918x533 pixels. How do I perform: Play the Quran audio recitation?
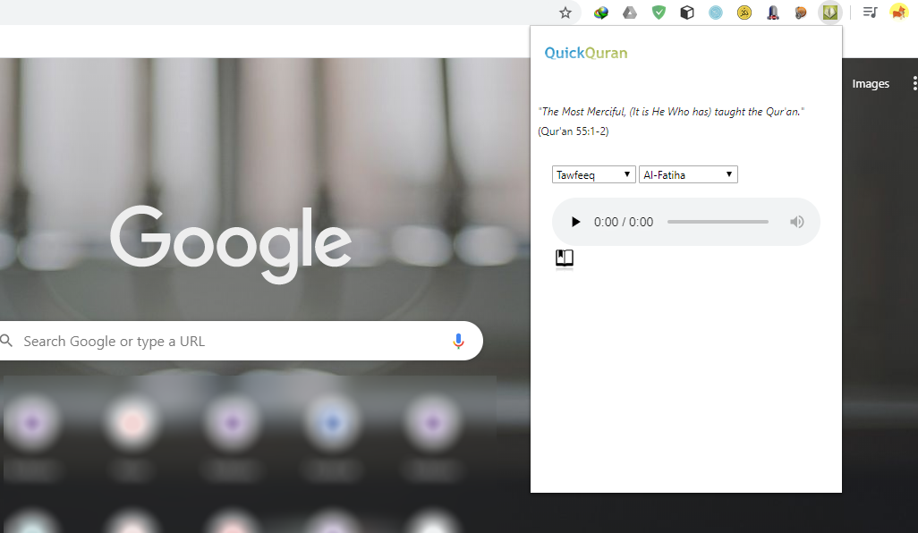coord(575,222)
